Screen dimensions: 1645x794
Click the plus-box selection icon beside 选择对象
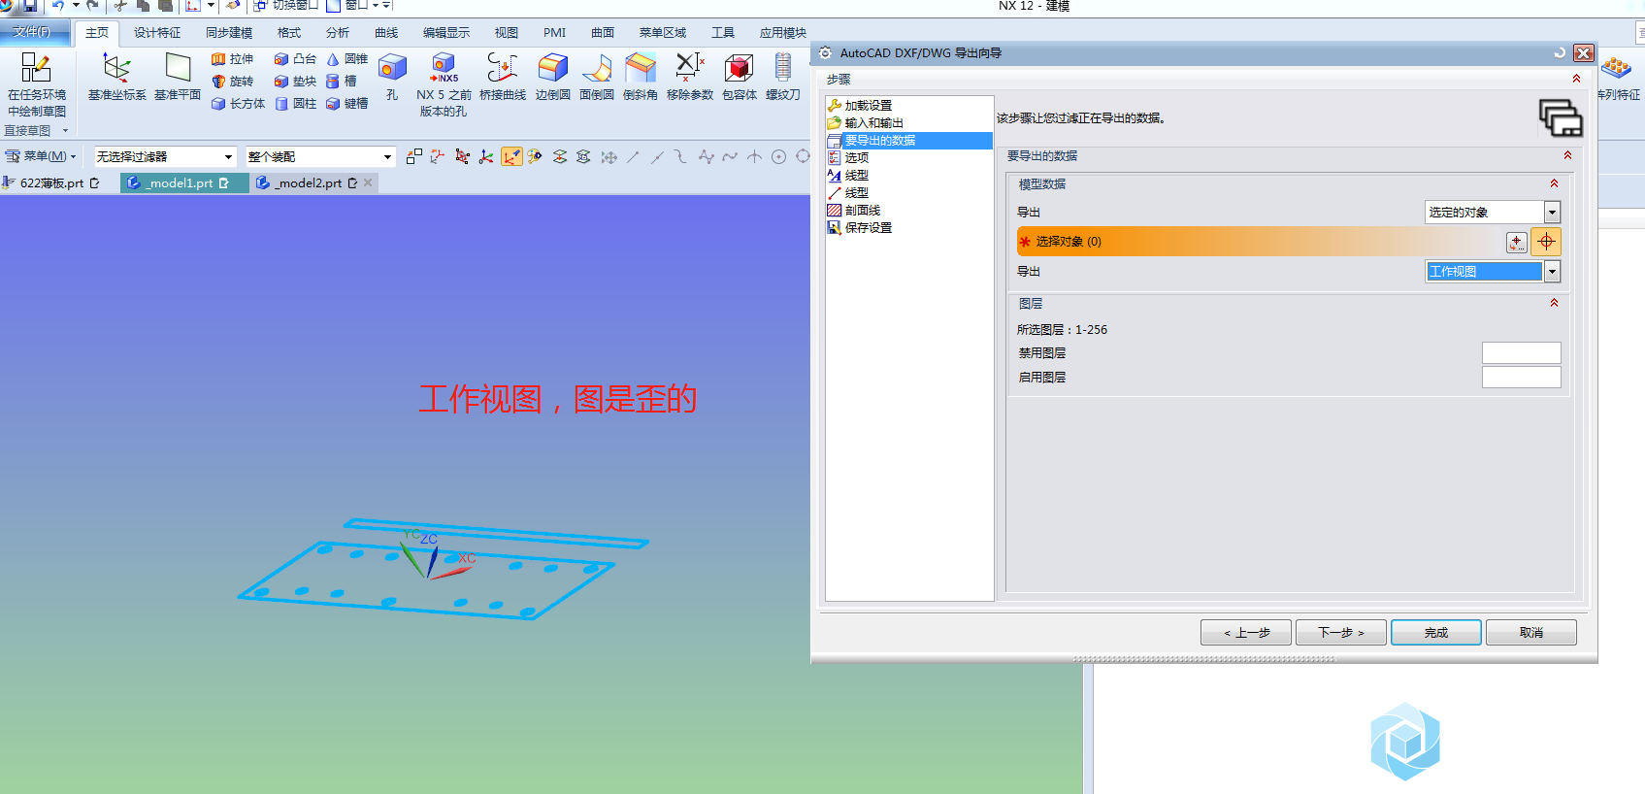pyautogui.click(x=1516, y=243)
